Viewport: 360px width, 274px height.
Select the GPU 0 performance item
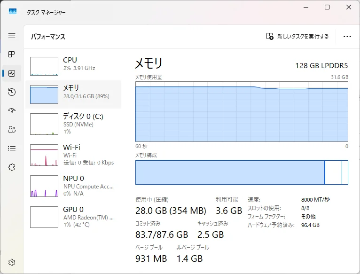(73, 217)
